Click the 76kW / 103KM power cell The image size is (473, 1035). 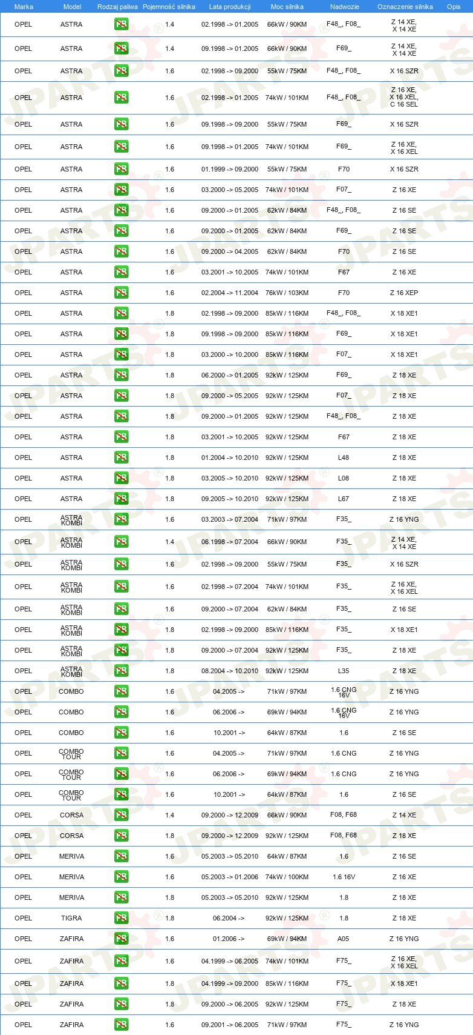(287, 293)
